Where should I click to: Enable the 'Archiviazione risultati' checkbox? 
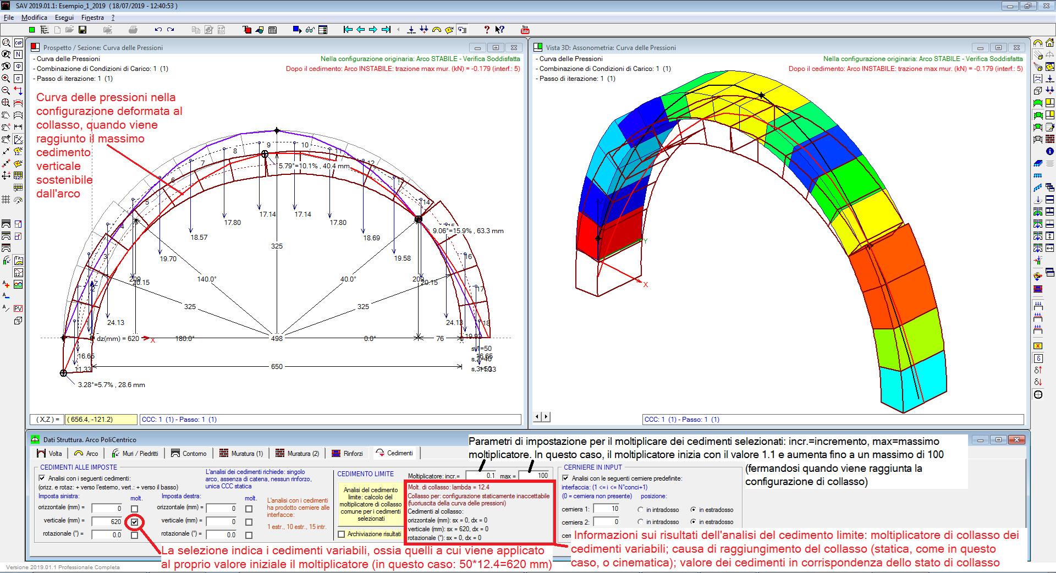tap(342, 534)
